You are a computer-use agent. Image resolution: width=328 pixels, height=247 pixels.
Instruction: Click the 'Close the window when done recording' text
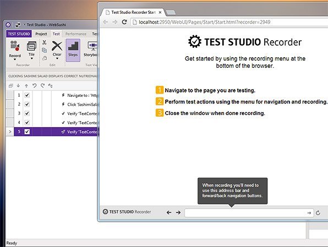coord(215,113)
